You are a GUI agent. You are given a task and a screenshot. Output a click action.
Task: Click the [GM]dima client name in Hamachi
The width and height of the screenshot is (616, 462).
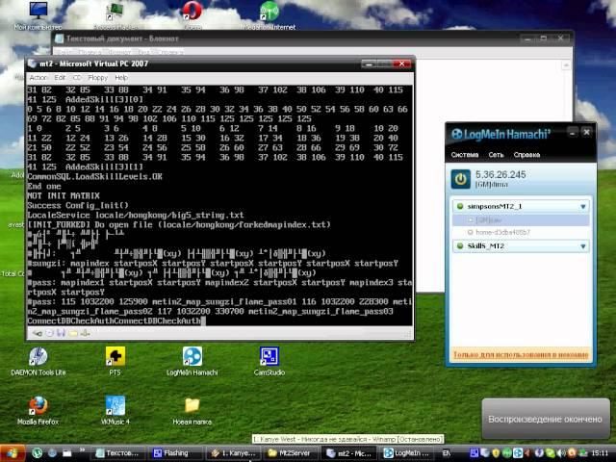click(492, 184)
